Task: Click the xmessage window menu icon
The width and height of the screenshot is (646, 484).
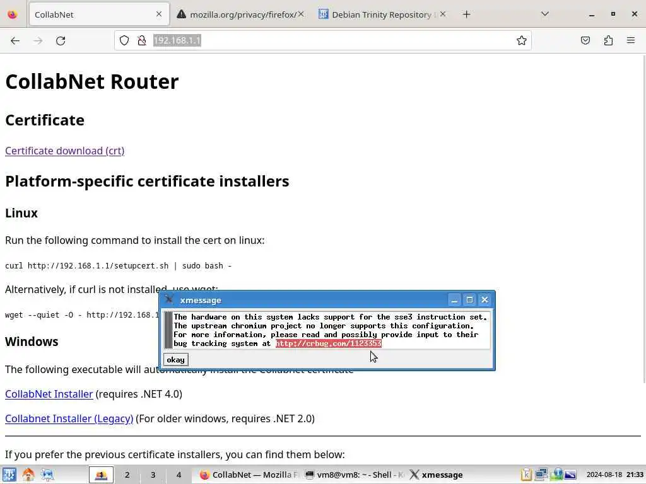Action: 169,299
